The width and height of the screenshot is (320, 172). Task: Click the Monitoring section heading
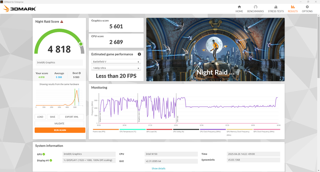(99, 88)
